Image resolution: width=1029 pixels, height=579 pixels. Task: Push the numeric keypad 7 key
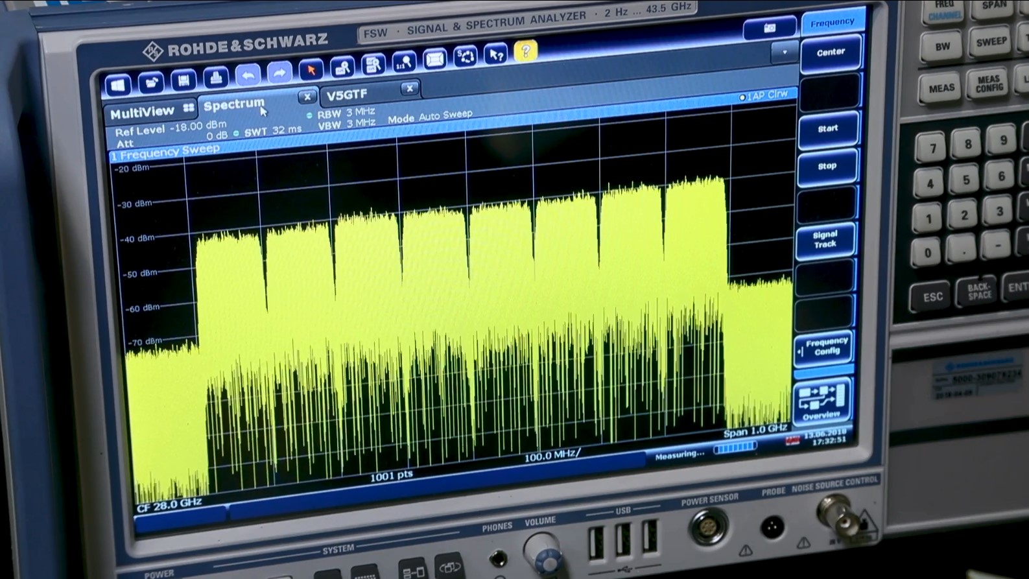pyautogui.click(x=932, y=150)
